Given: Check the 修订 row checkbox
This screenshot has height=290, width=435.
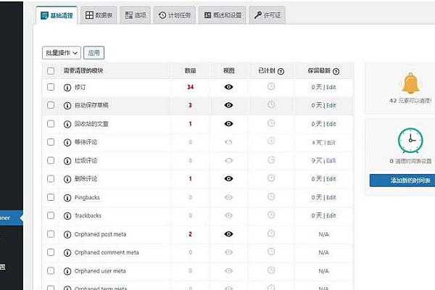Looking at the screenshot, I should pos(51,87).
